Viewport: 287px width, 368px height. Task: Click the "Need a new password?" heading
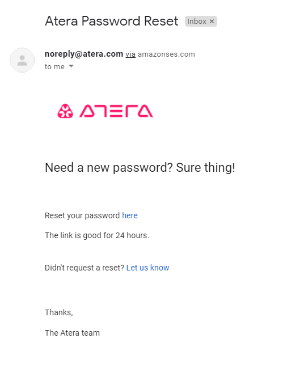point(109,168)
